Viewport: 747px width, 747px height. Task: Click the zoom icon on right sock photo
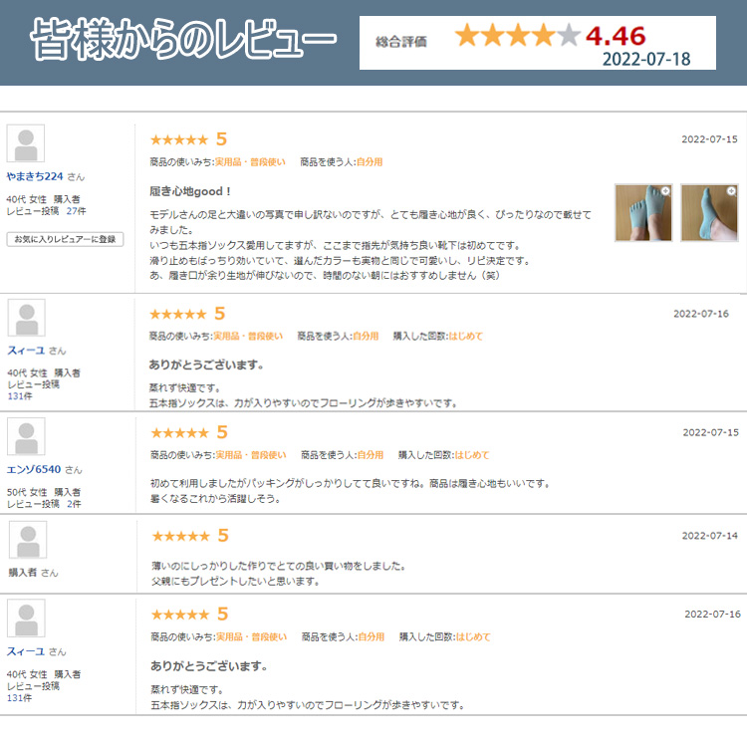(731, 190)
